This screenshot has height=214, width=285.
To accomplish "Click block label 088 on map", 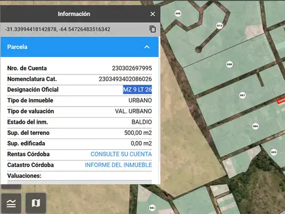I will tap(229, 64).
